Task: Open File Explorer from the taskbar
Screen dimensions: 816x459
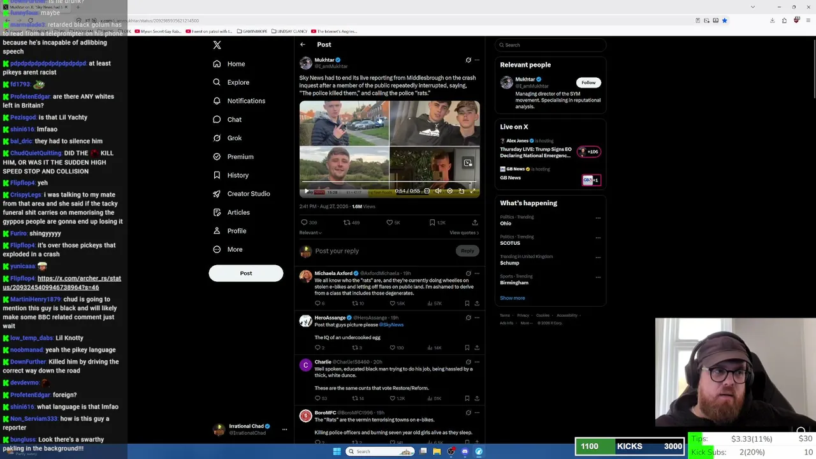Action: pos(437,451)
